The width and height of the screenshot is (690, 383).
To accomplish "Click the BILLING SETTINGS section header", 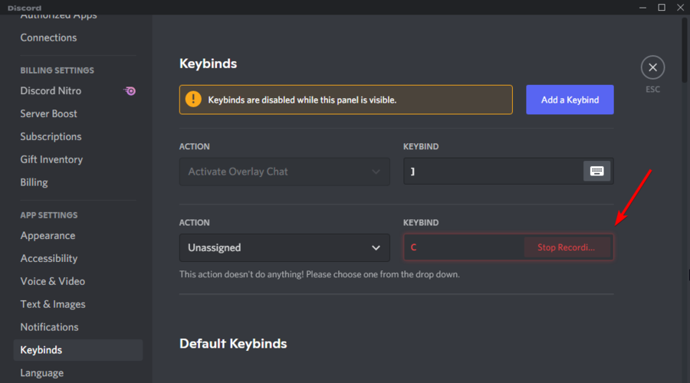I will point(58,70).
